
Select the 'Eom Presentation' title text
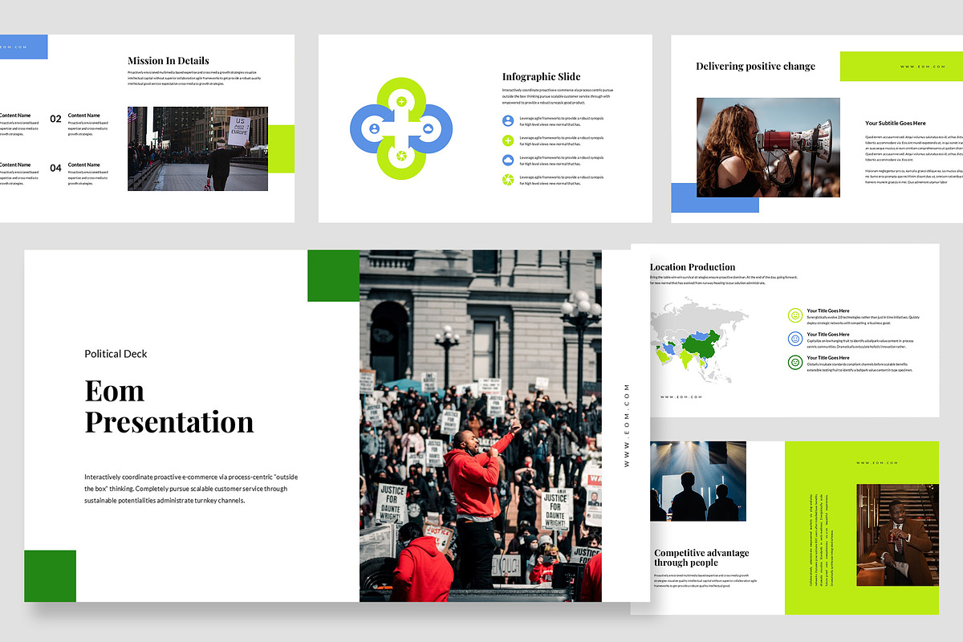pos(169,406)
